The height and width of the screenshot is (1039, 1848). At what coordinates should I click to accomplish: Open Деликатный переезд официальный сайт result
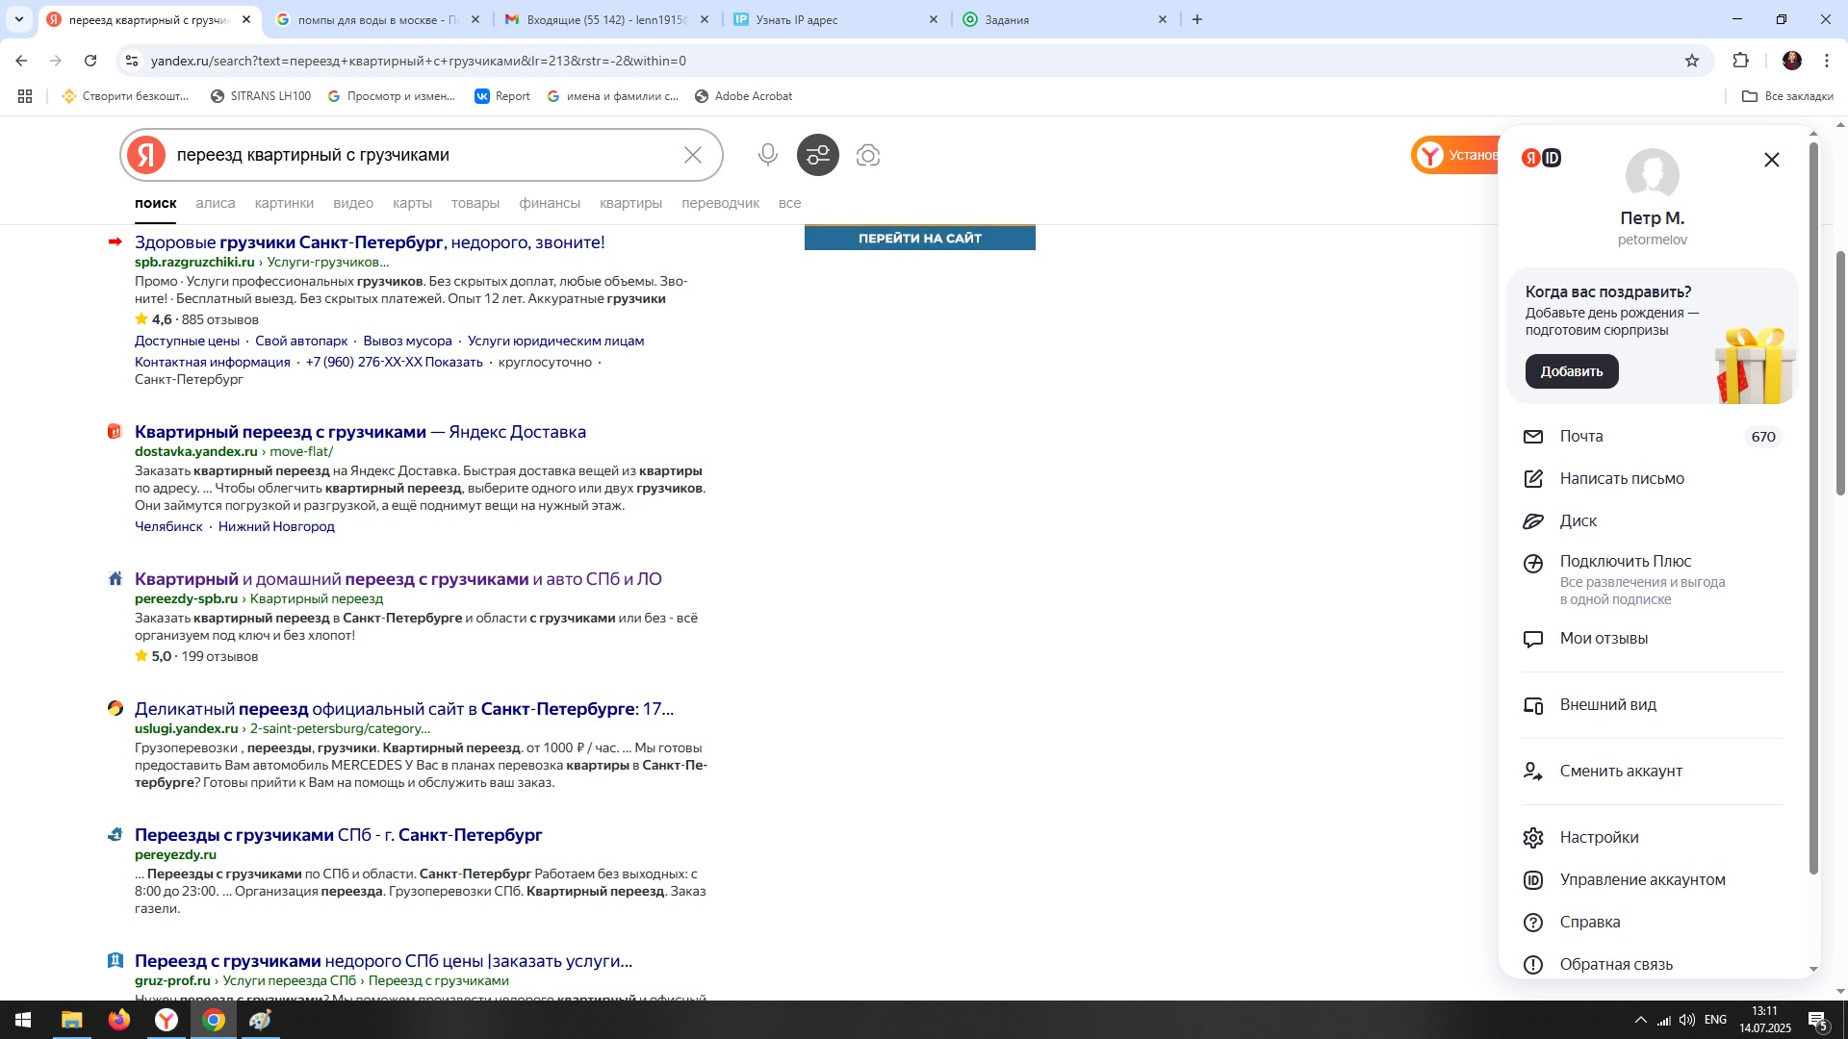(404, 709)
